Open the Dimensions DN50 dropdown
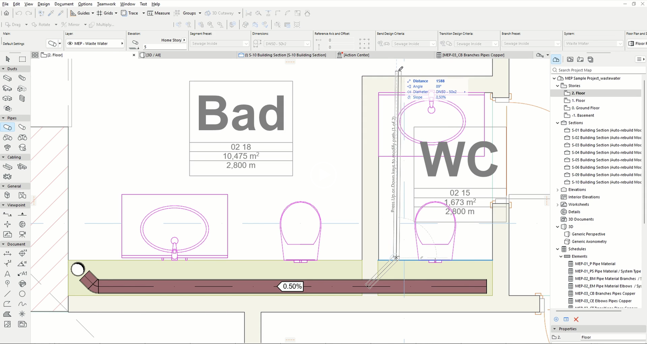The image size is (647, 344). click(307, 44)
